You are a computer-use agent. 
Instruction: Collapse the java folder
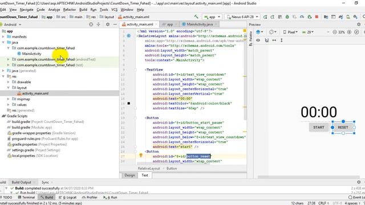3,42
